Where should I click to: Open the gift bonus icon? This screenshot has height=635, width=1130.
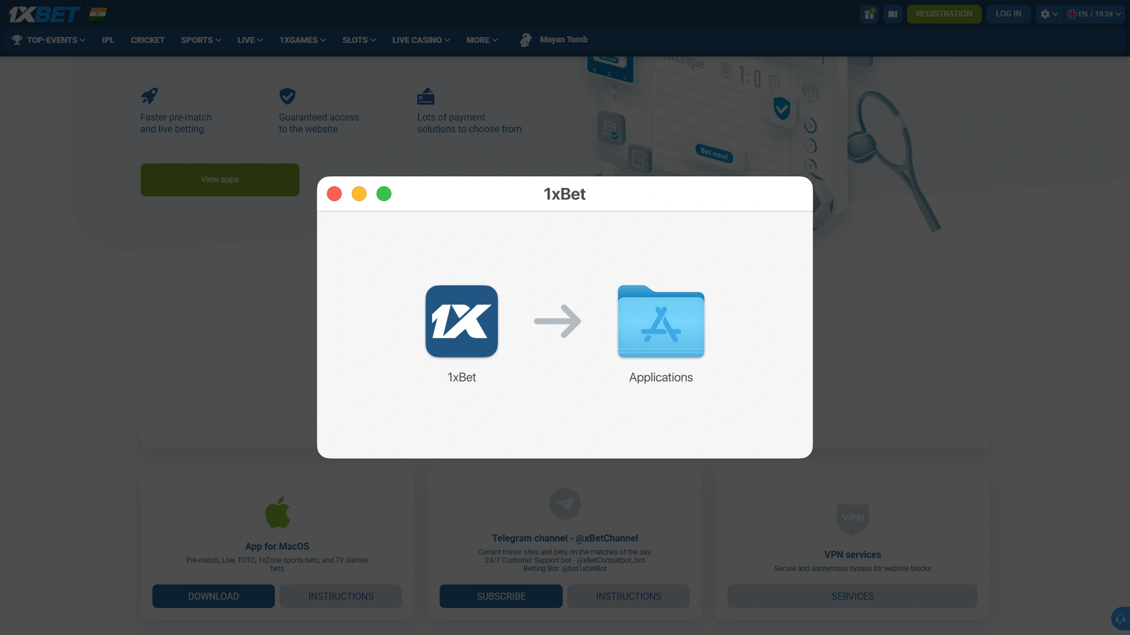click(x=869, y=14)
